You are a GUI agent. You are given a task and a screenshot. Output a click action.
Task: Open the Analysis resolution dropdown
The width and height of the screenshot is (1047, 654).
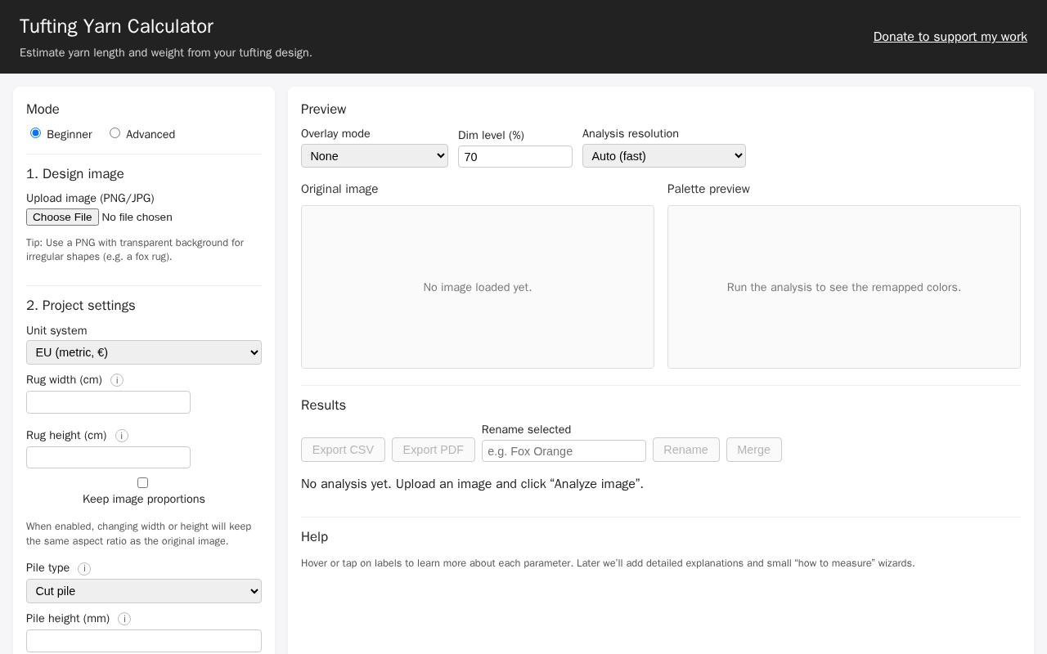(x=664, y=156)
